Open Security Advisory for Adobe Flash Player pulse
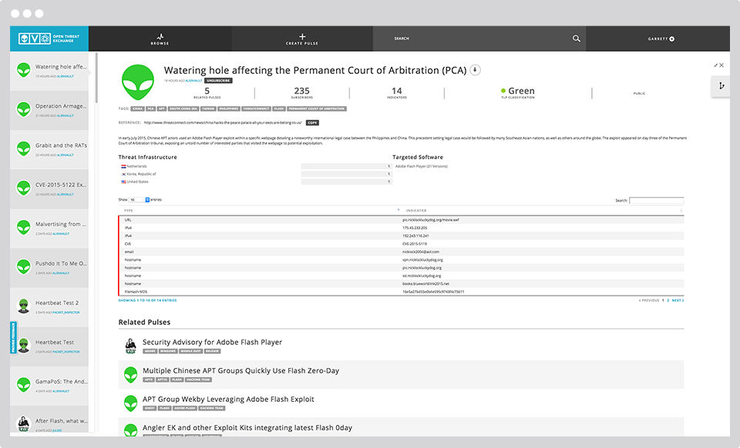 212,342
